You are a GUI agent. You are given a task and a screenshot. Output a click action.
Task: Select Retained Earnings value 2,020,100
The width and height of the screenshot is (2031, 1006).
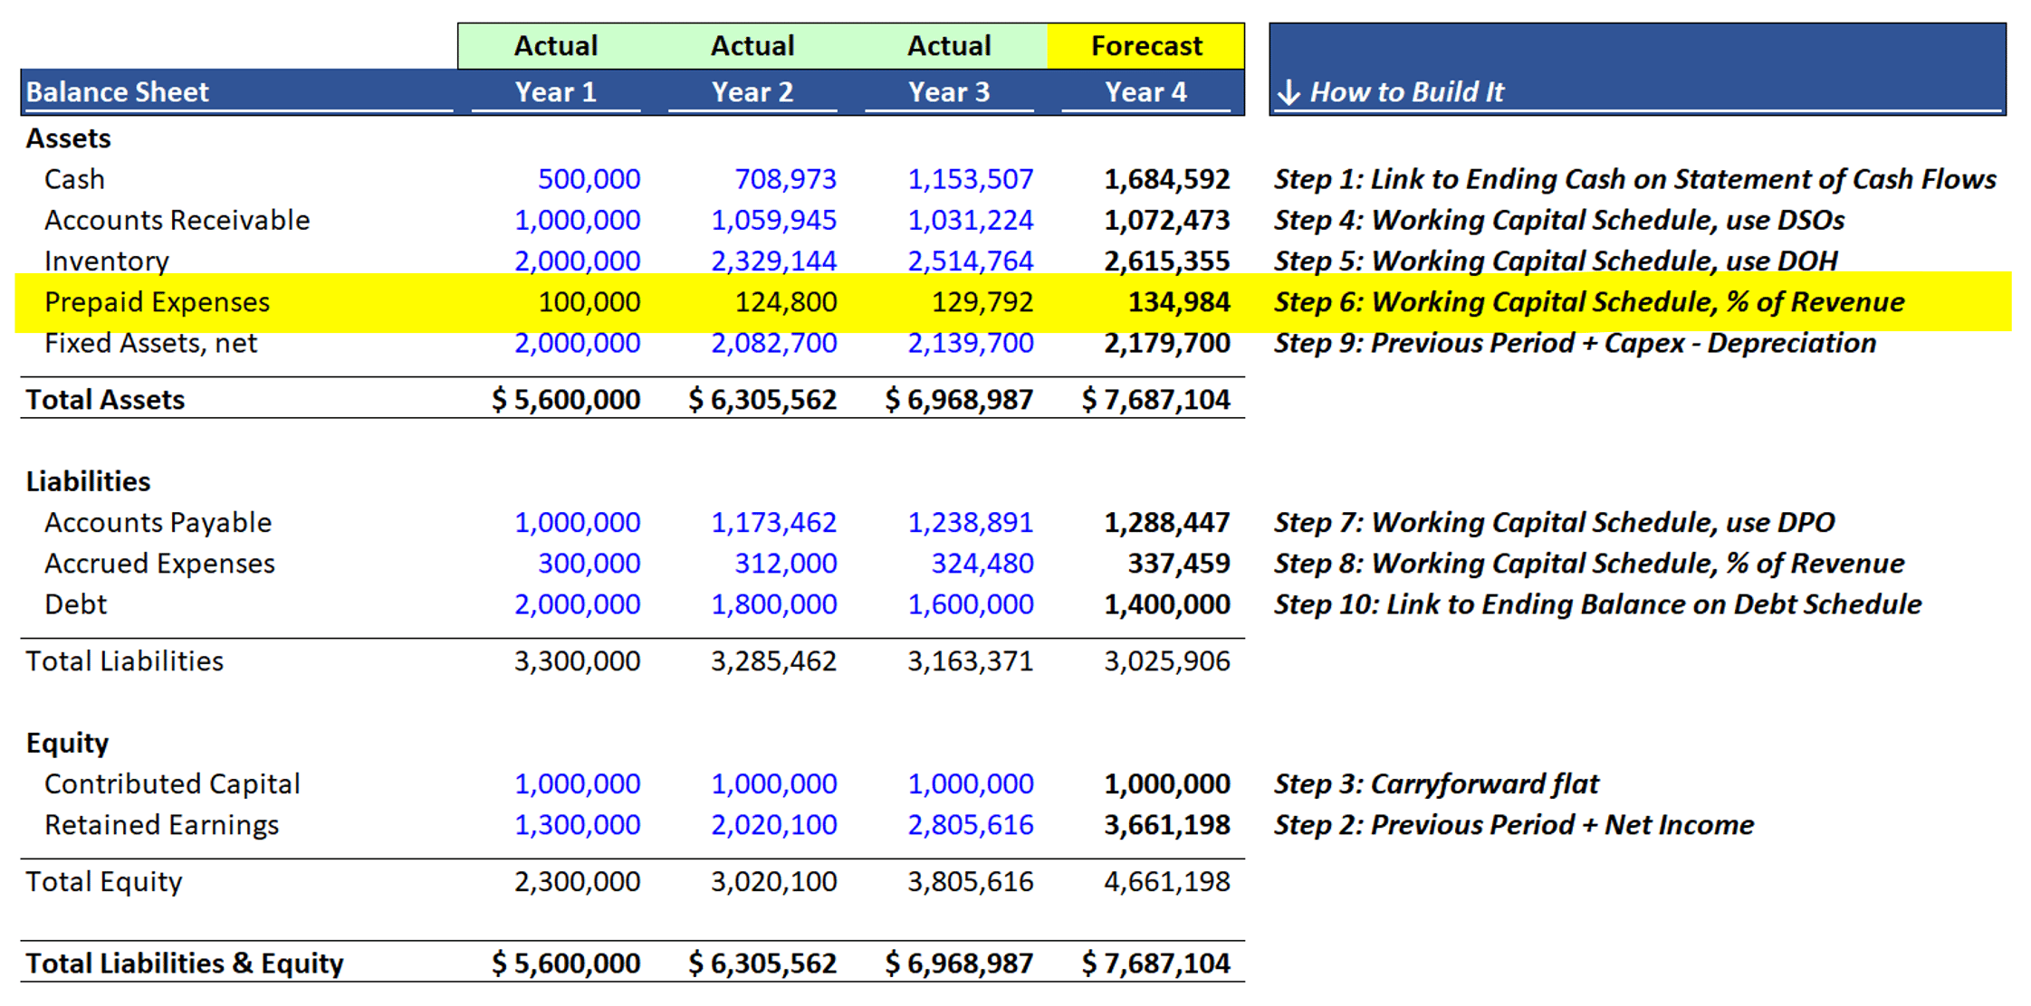point(773,825)
